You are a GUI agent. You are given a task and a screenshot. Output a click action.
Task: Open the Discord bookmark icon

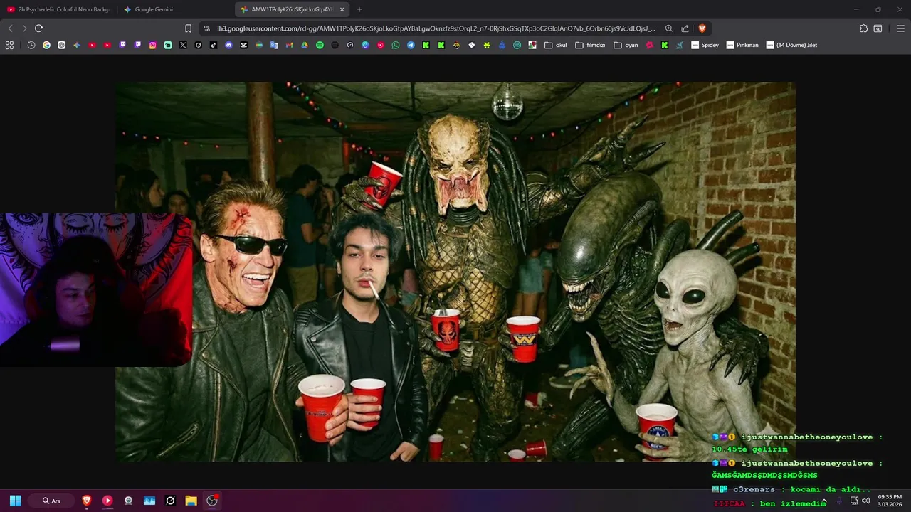(x=228, y=45)
